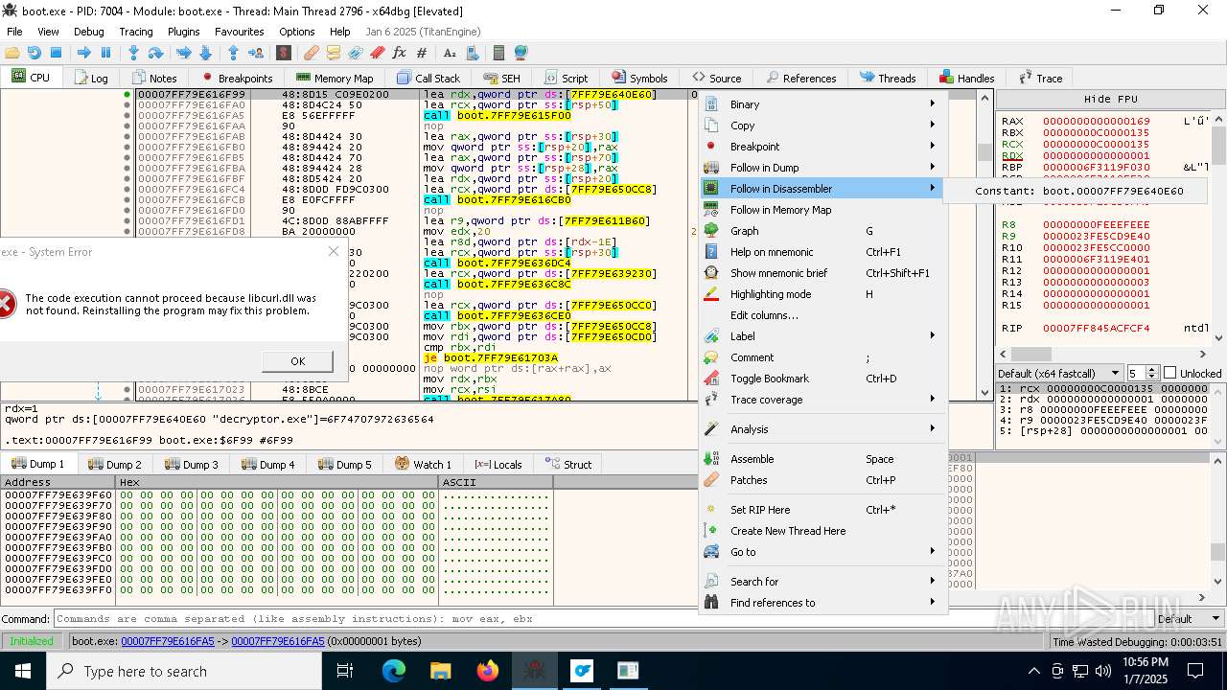Viewport: 1227px width, 690px height.
Task: Click the registers panel vertical scrollbar
Action: pyautogui.click(x=1218, y=228)
